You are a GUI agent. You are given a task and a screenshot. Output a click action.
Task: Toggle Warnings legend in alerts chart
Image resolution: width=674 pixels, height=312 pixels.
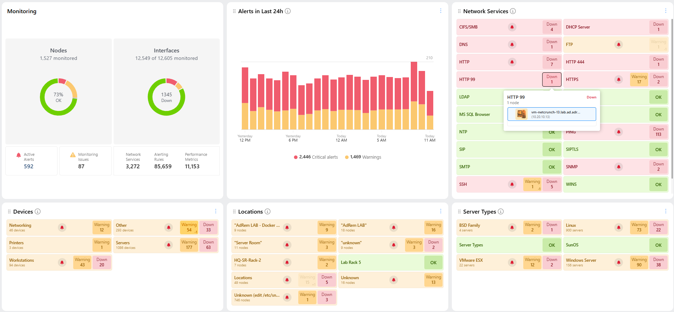point(363,157)
